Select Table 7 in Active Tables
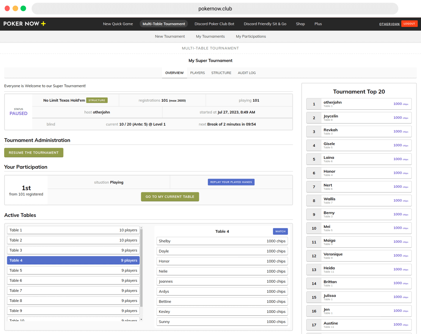 point(73,291)
